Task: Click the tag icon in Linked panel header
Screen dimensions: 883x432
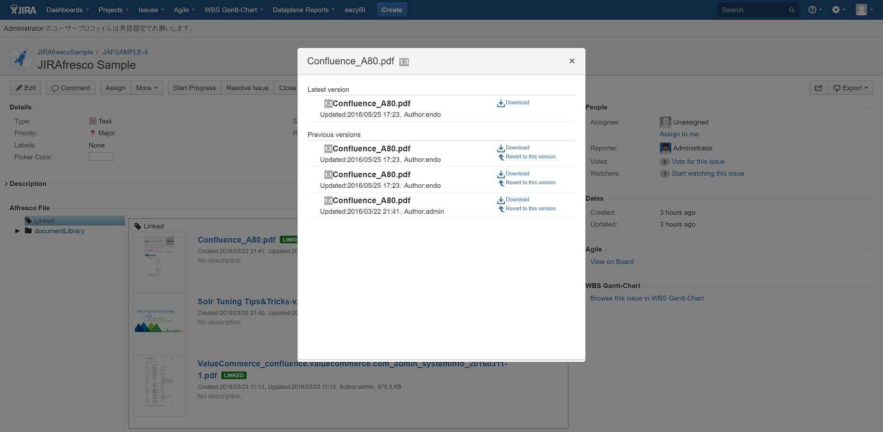Action: pyautogui.click(x=138, y=226)
